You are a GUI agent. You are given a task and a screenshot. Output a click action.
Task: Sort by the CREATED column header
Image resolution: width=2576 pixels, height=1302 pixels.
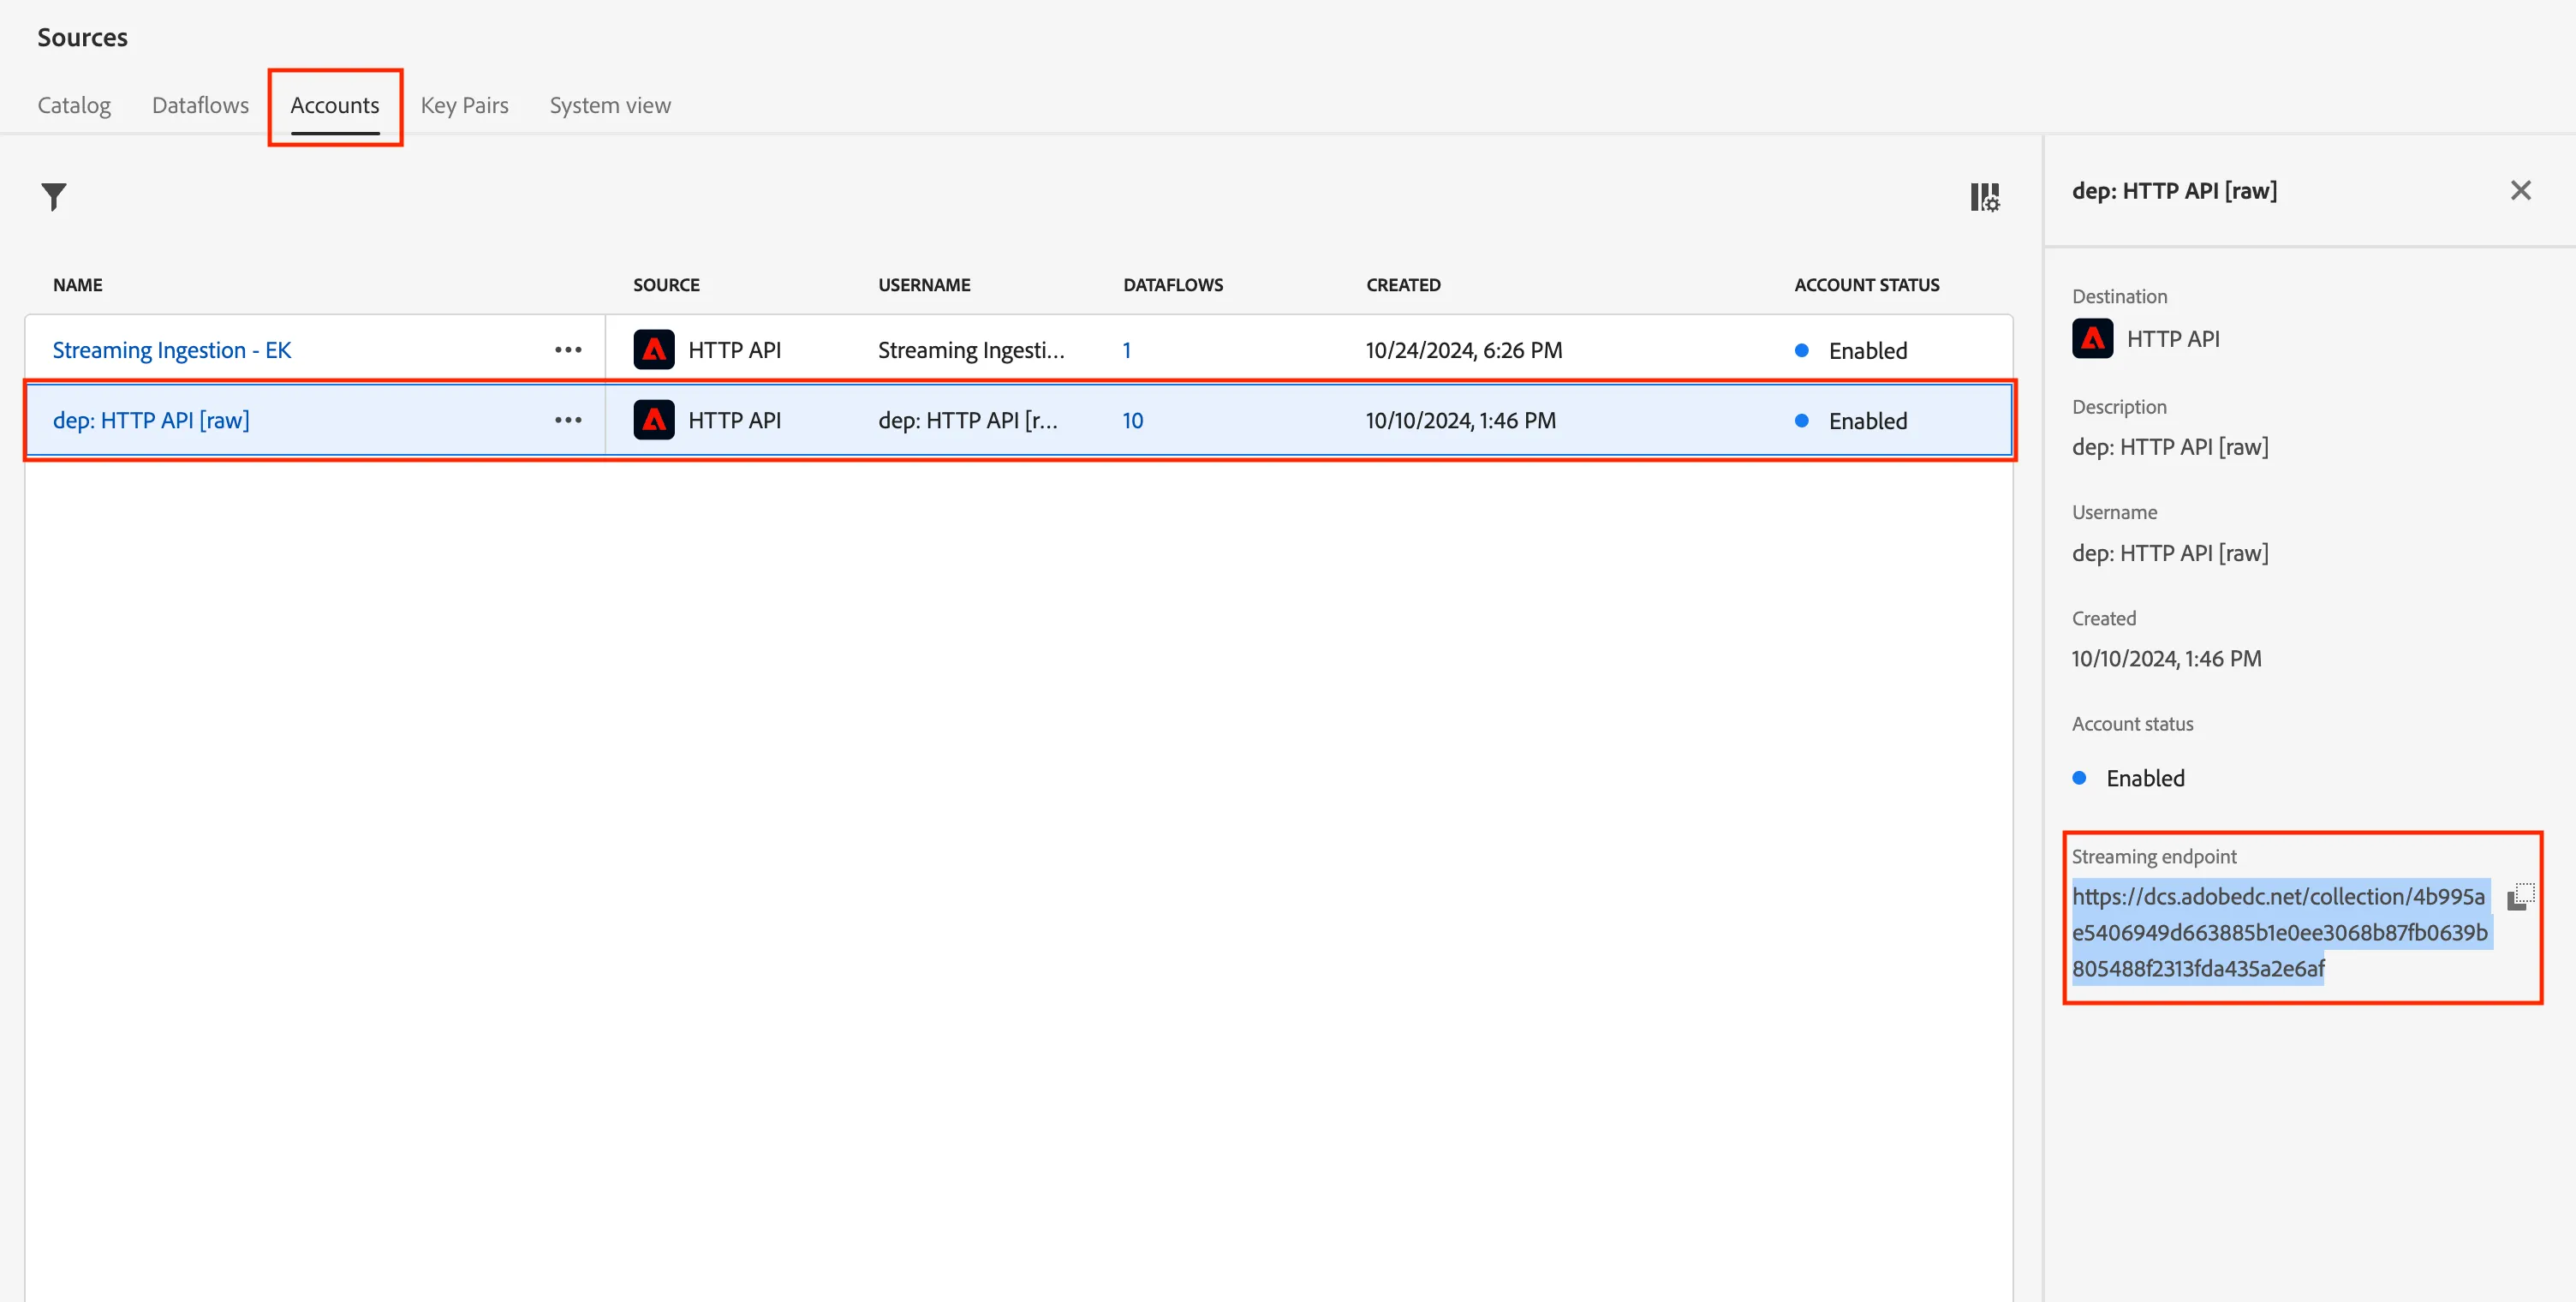tap(1403, 285)
